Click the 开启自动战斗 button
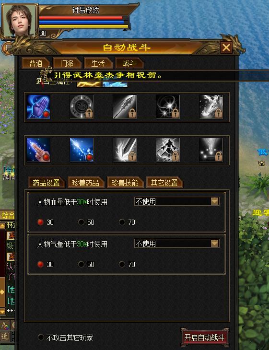Viewport: 269px width, 350px height. pos(204,338)
